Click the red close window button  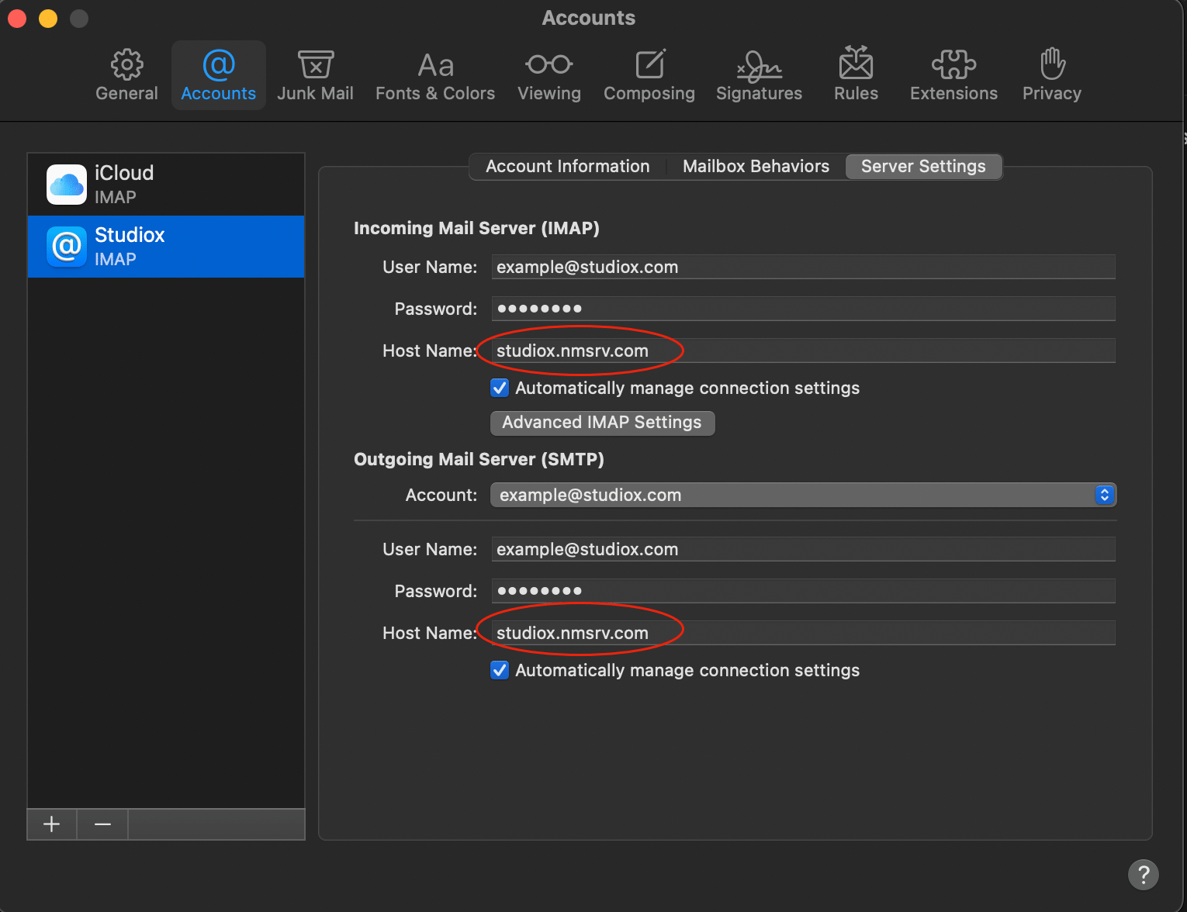[17, 18]
